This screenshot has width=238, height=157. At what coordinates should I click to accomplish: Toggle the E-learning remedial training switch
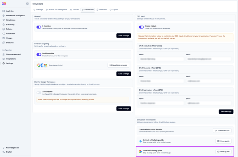click(39, 27)
